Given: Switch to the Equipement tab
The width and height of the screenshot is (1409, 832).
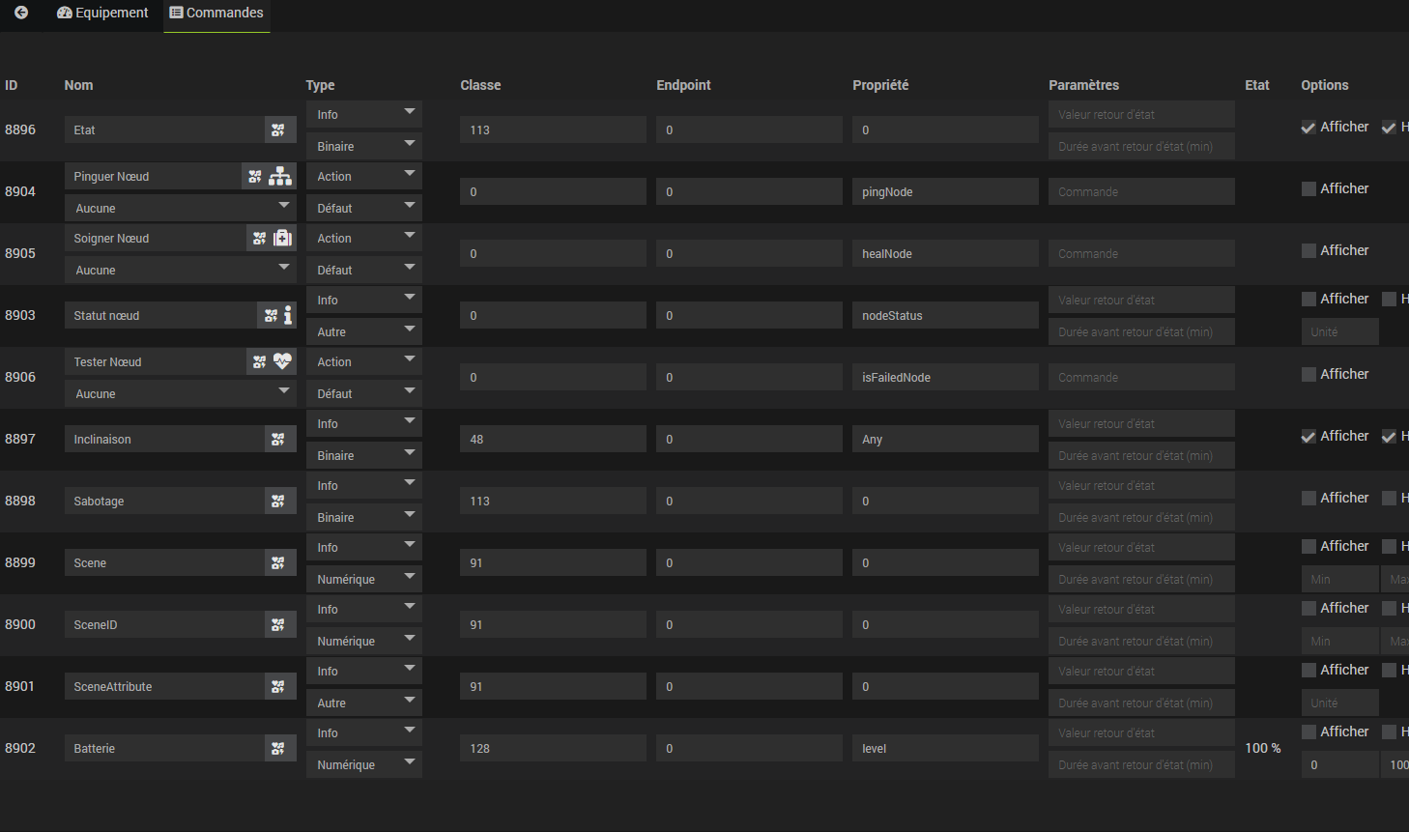Looking at the screenshot, I should (x=102, y=13).
